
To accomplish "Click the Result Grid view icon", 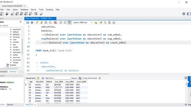I will [38, 78].
